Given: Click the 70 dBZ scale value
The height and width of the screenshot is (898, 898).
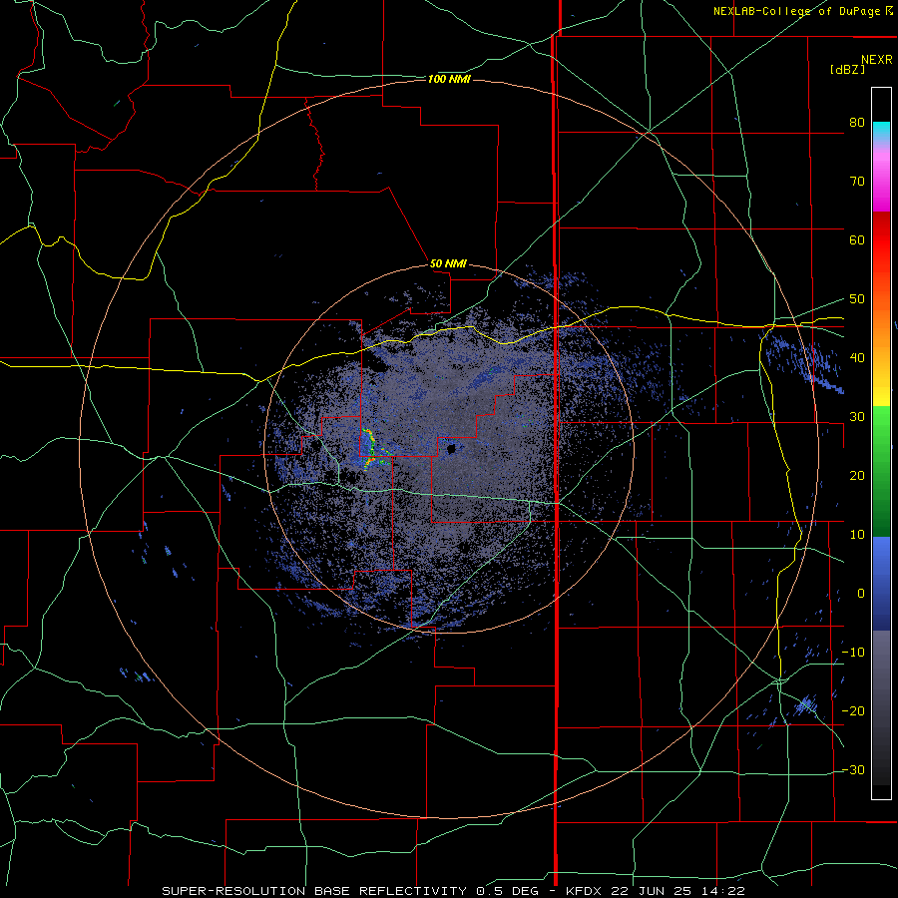Looking at the screenshot, I should coord(857,182).
